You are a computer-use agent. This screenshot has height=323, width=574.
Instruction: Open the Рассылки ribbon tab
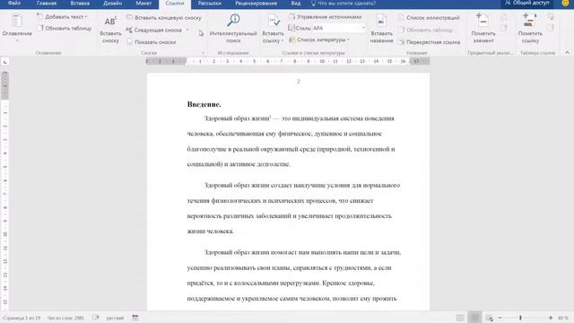click(209, 4)
